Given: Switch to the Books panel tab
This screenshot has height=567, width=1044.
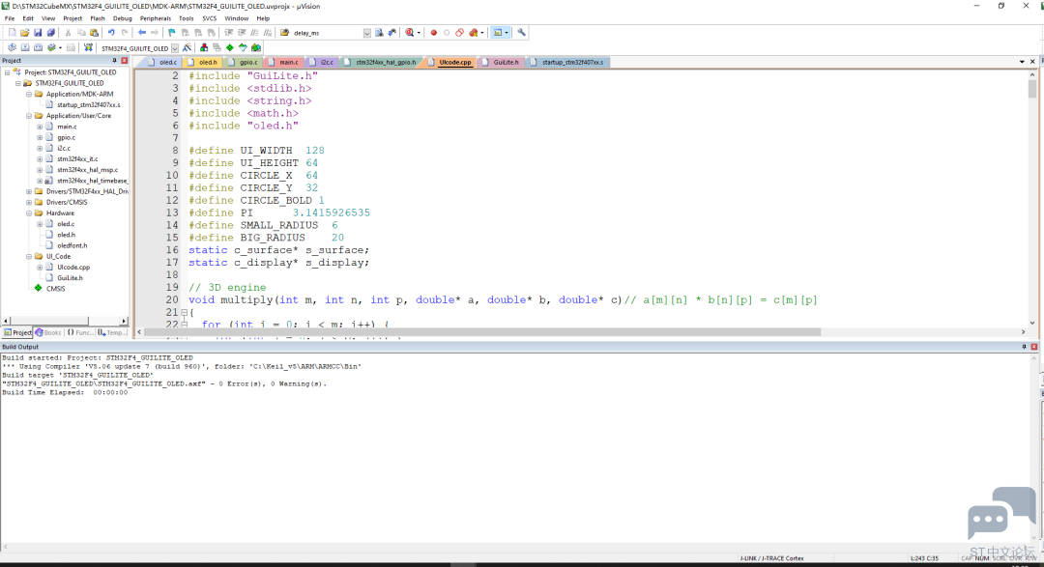Looking at the screenshot, I should click(x=48, y=332).
